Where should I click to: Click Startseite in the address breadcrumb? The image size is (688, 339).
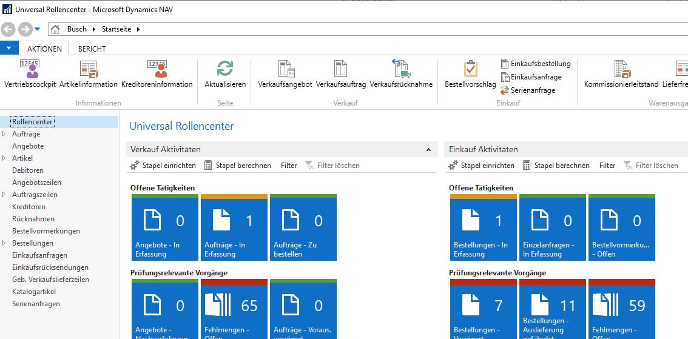116,29
